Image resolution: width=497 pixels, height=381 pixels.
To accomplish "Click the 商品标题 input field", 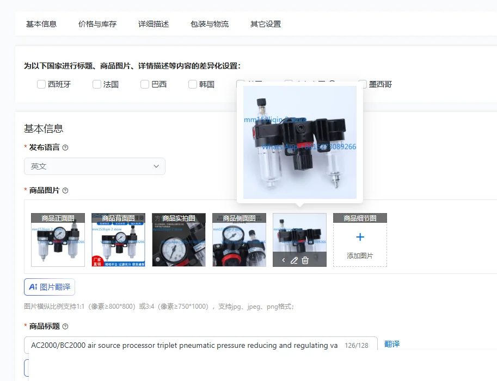I will point(201,345).
